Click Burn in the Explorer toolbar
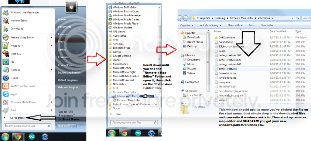The height and width of the screenshot is (141, 311). [251, 25]
